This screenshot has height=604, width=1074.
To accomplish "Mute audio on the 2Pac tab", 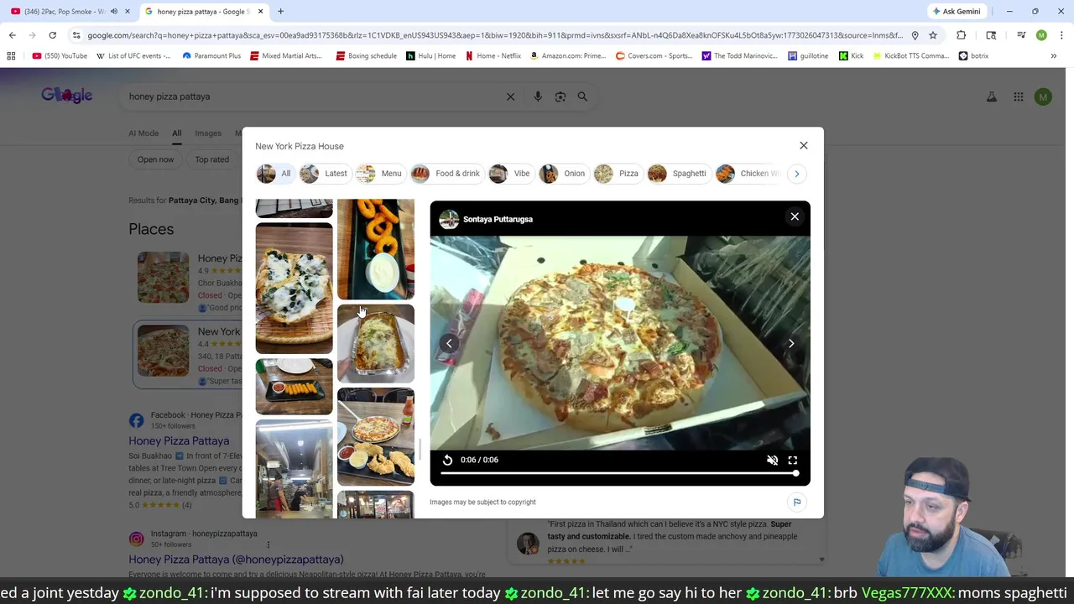I will [x=114, y=12].
